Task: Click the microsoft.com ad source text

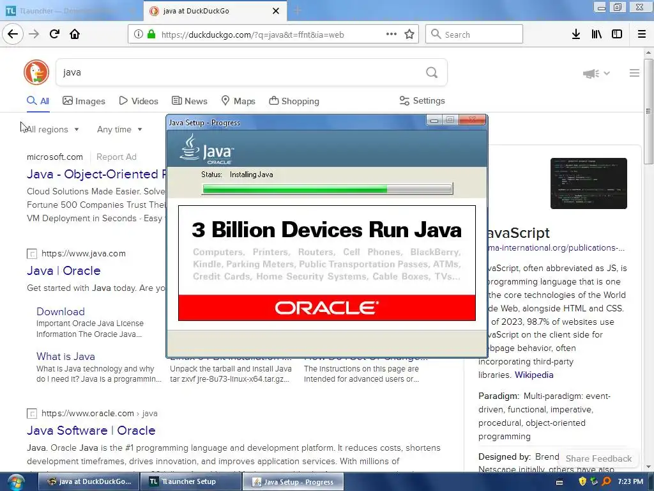Action: coord(55,157)
